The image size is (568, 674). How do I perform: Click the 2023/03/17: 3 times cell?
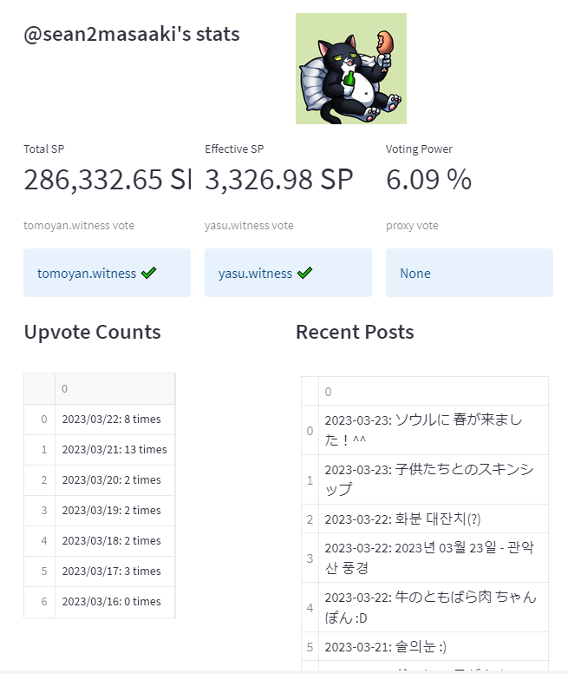click(115, 572)
